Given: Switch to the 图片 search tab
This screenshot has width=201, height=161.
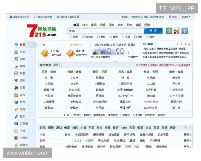Looking at the screenshot, I should 112,25.
